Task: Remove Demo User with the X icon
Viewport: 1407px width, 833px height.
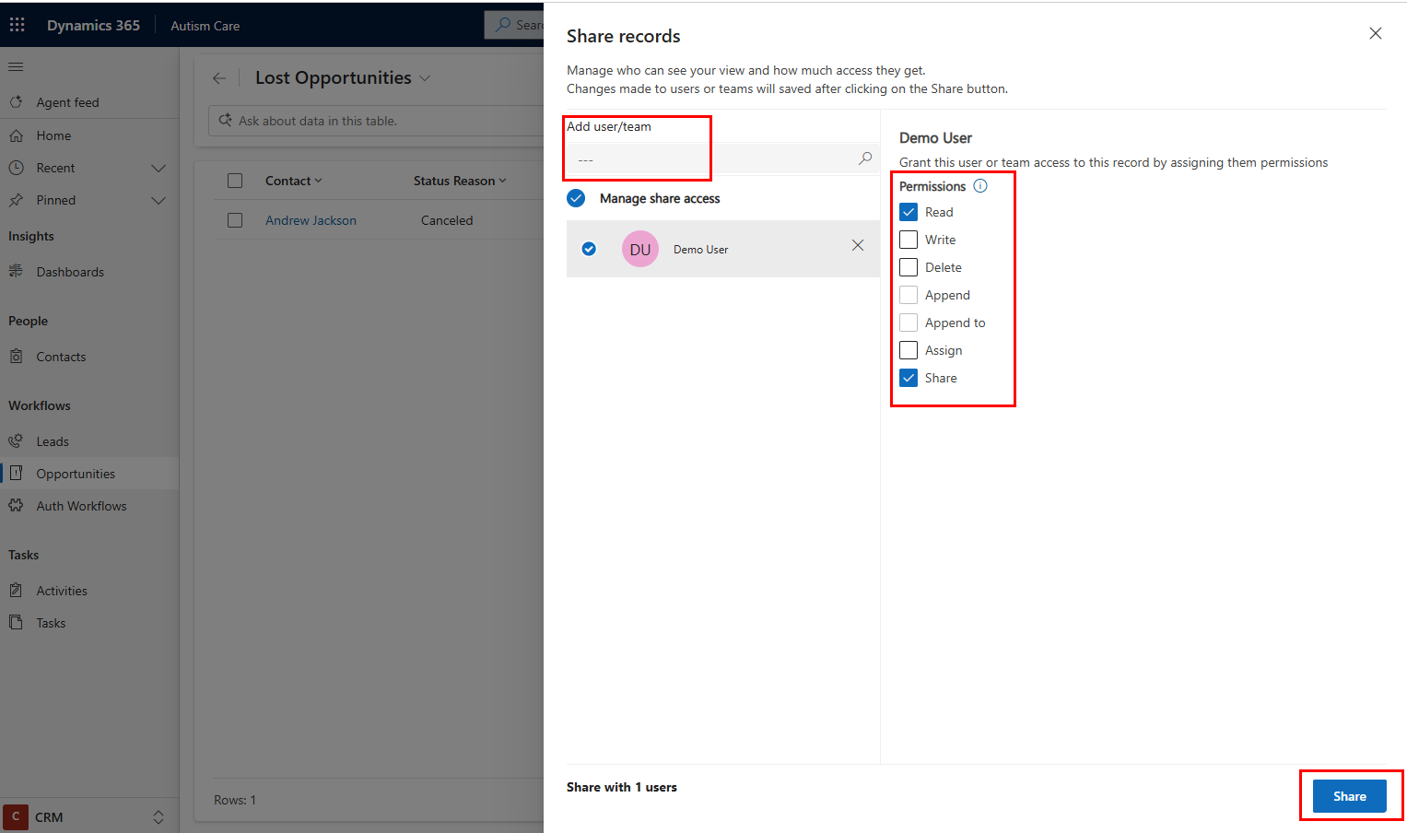Action: [857, 245]
